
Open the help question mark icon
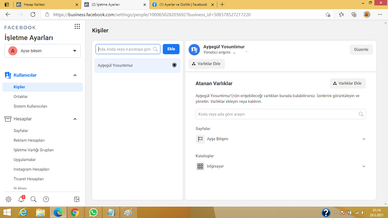click(46, 199)
